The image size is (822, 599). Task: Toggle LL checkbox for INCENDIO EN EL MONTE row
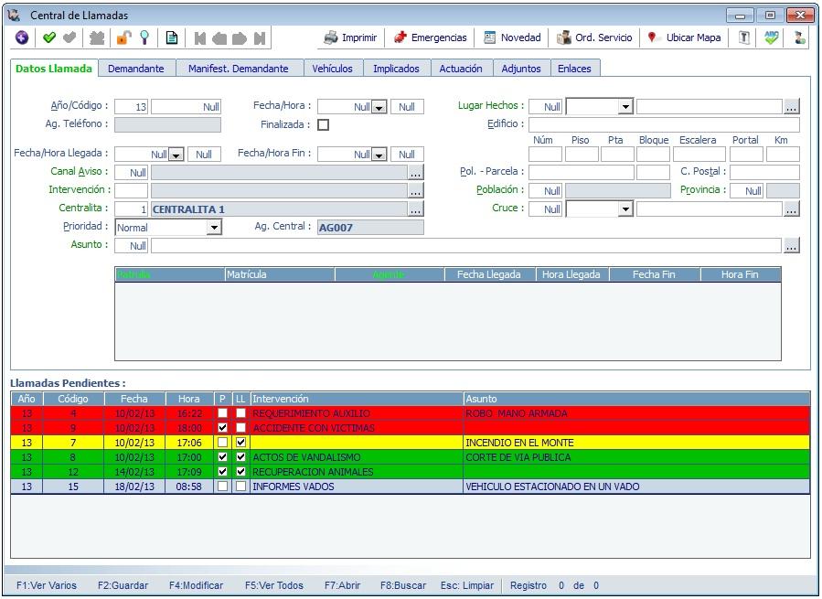[x=240, y=443]
